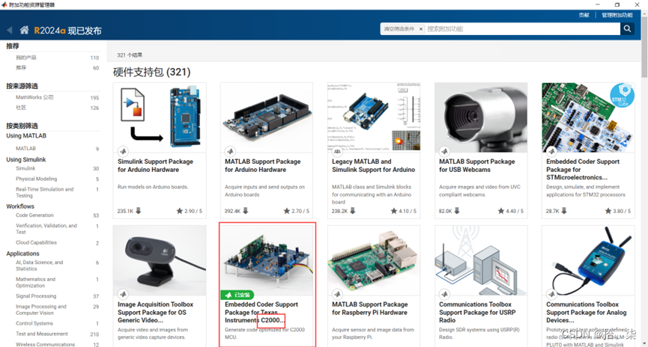Click download icon next to 235.1K

[x=139, y=210]
